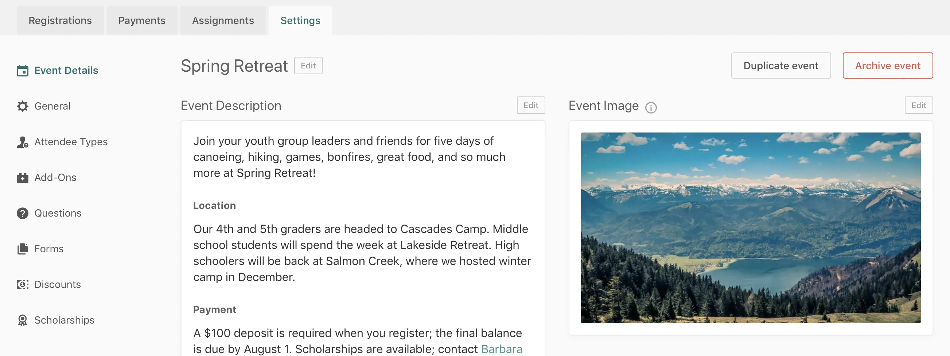Click the Attendee Types person icon
Image resolution: width=950 pixels, height=356 pixels.
tap(23, 142)
